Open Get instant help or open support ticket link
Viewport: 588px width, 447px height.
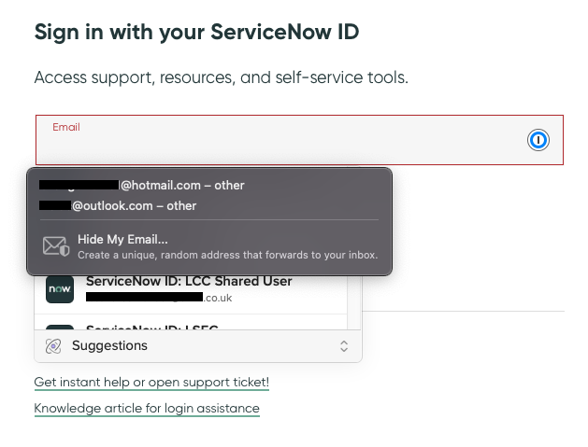pos(151,383)
